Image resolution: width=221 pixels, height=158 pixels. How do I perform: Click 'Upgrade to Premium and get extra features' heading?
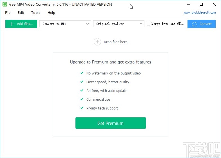[x=111, y=62]
